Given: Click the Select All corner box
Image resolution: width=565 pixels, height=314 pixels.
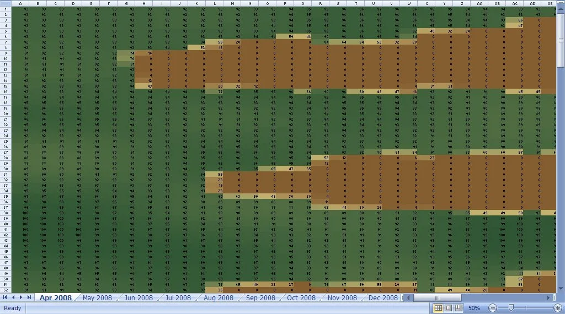Looking at the screenshot, I should pos(6,3).
